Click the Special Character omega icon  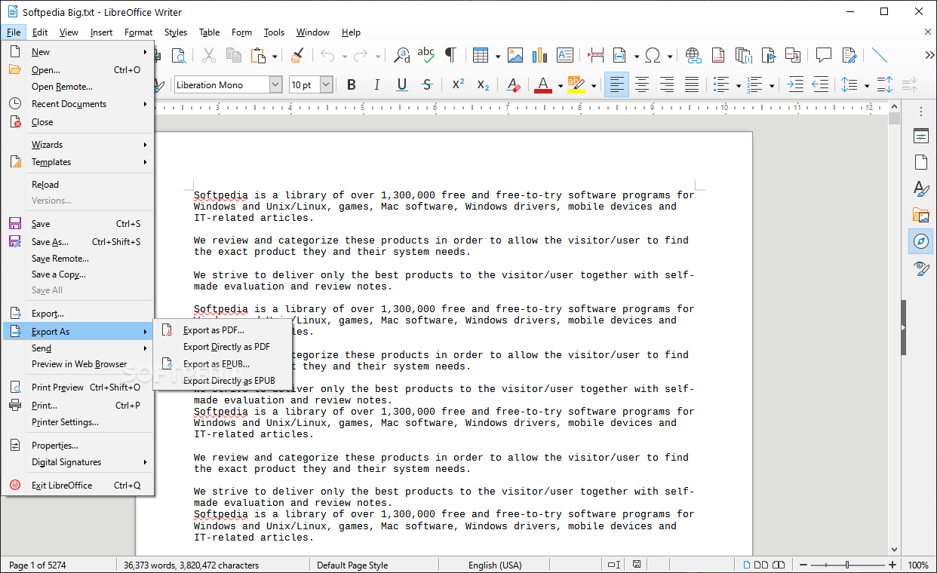(x=653, y=55)
